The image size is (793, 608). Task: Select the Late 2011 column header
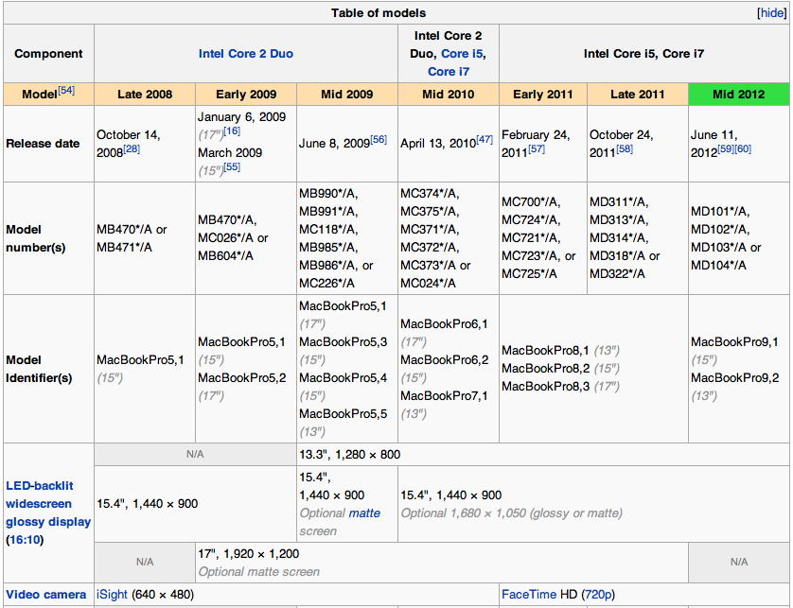[637, 94]
